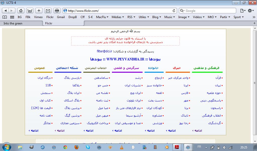
Task: Click the filter@dci.ir email link
Action: (x=104, y=51)
